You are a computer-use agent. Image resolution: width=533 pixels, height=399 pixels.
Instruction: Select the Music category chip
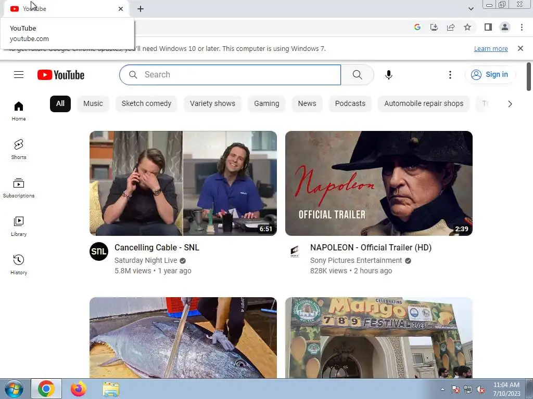(93, 103)
